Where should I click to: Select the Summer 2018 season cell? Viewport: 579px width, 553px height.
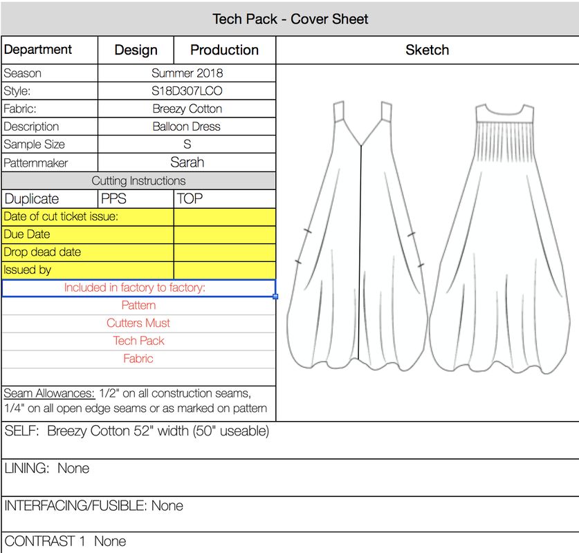point(187,73)
